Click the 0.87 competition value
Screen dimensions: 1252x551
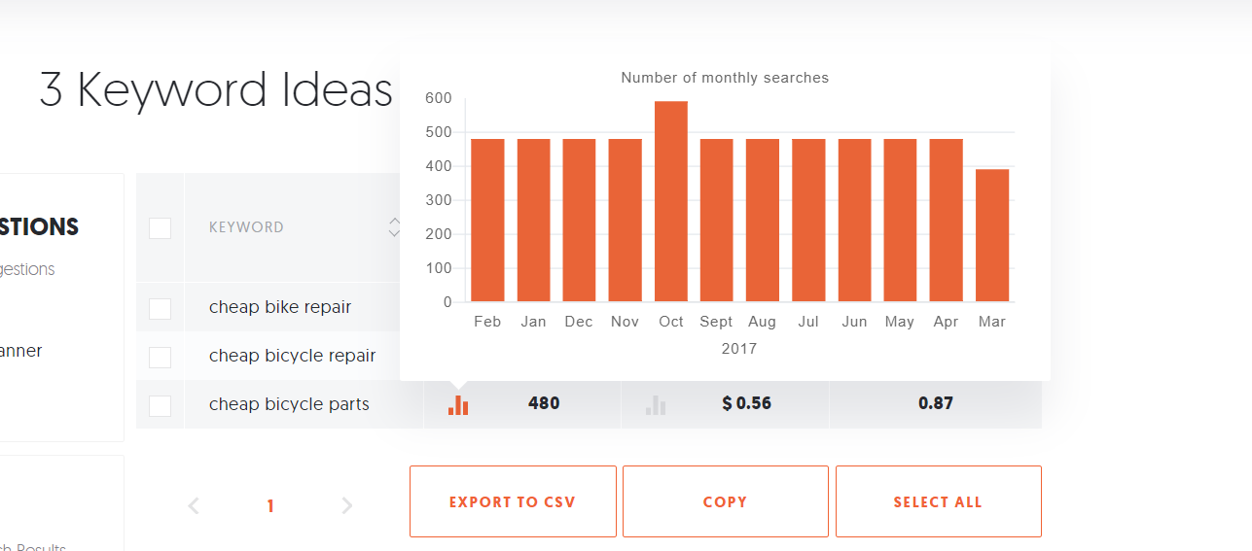pyautogui.click(x=936, y=403)
